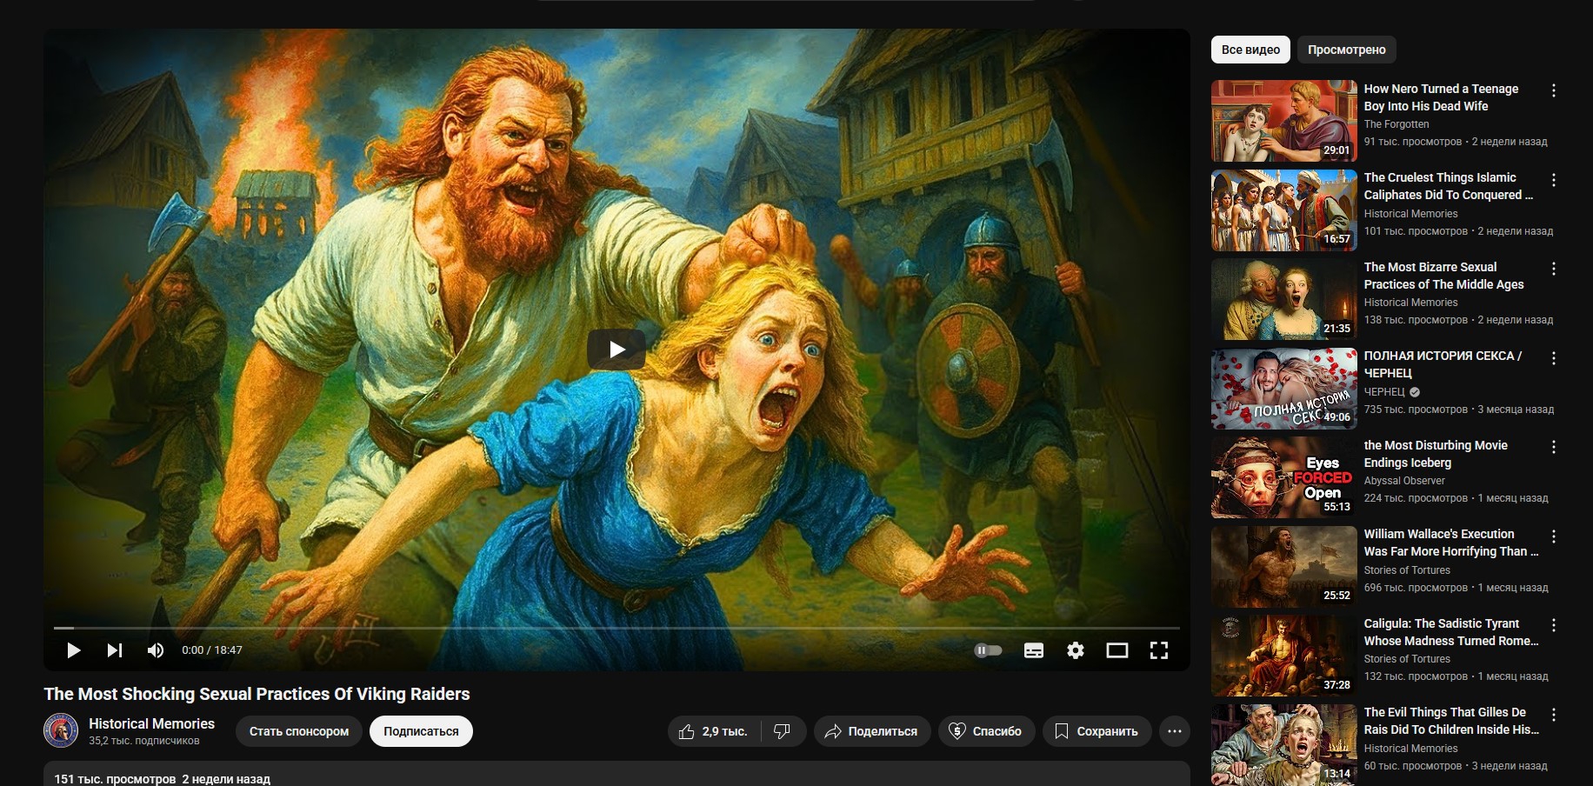Open options menu for Gilles De Rais video
The height and width of the screenshot is (786, 1593).
point(1554,715)
